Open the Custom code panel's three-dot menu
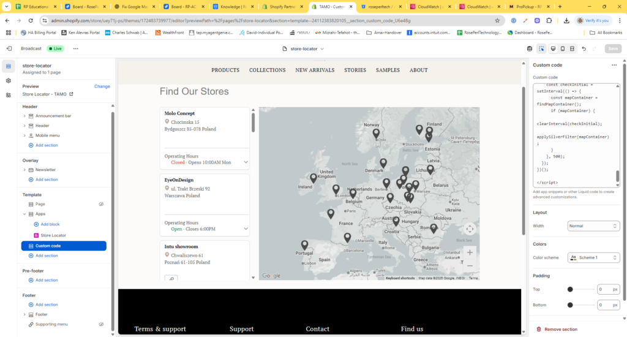 pyautogui.click(x=614, y=65)
